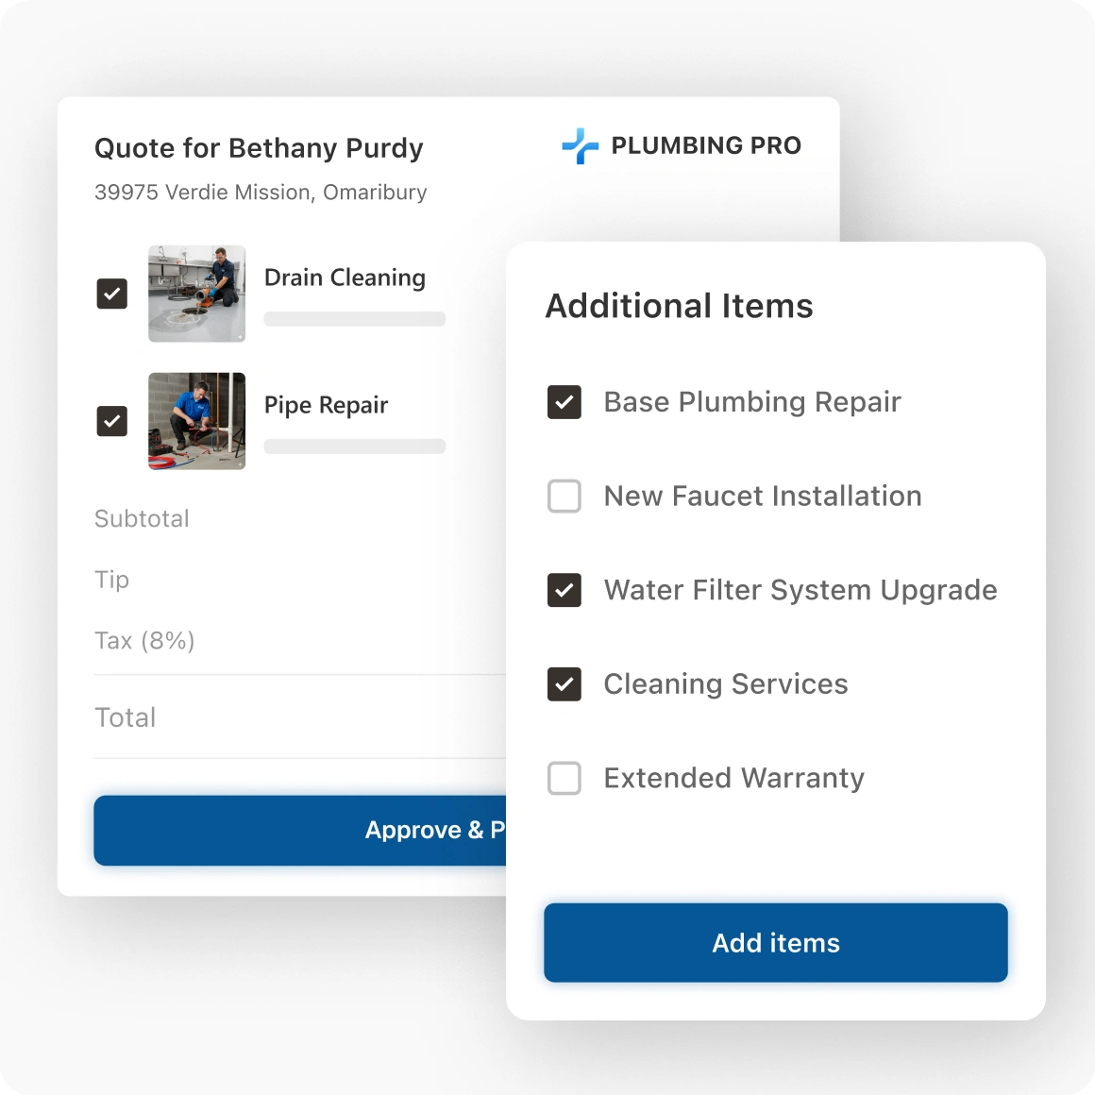Click the Plumbing Pro logo icon
The height and width of the screenshot is (1095, 1095).
click(580, 146)
